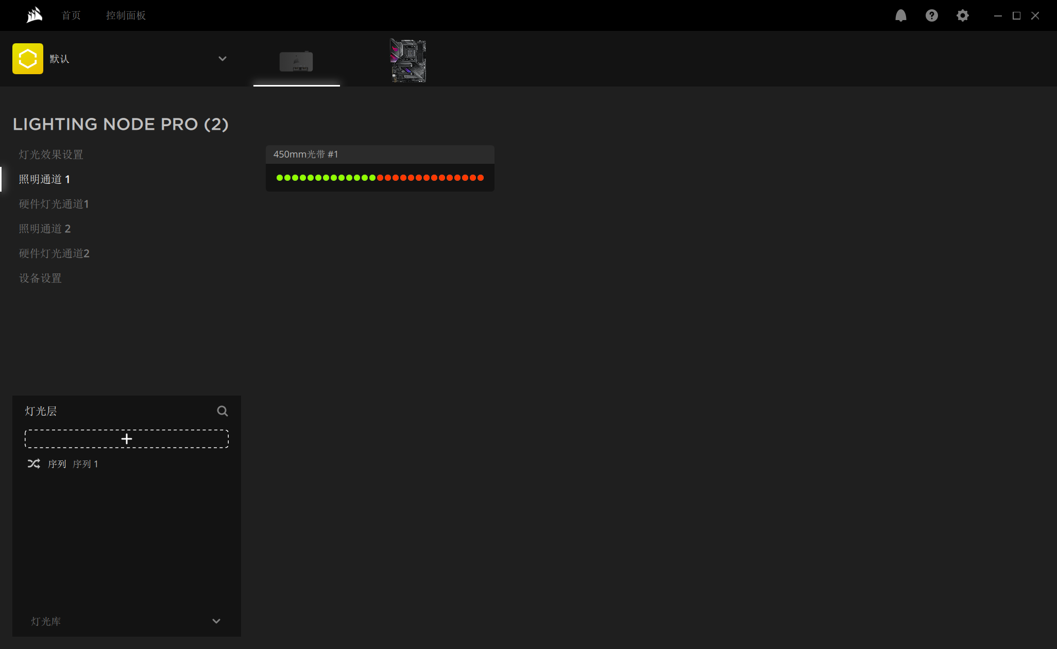Image resolution: width=1057 pixels, height=649 pixels.
Task: Go to the 首页 home tab
Action: pos(71,15)
